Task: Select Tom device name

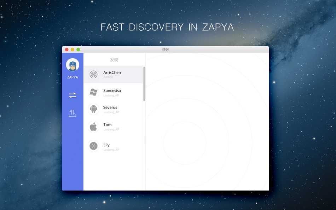Action: pyautogui.click(x=108, y=124)
